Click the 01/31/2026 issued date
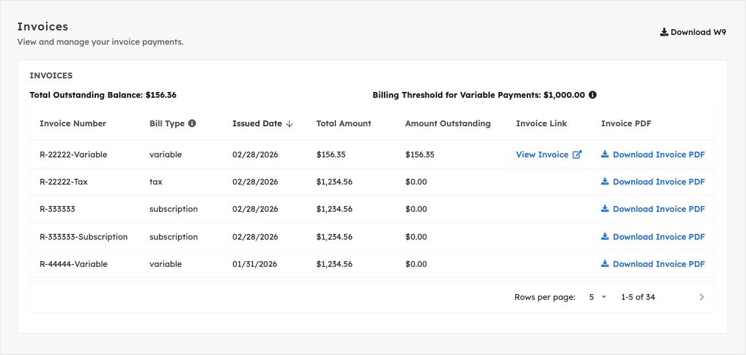Image resolution: width=746 pixels, height=355 pixels. click(255, 264)
